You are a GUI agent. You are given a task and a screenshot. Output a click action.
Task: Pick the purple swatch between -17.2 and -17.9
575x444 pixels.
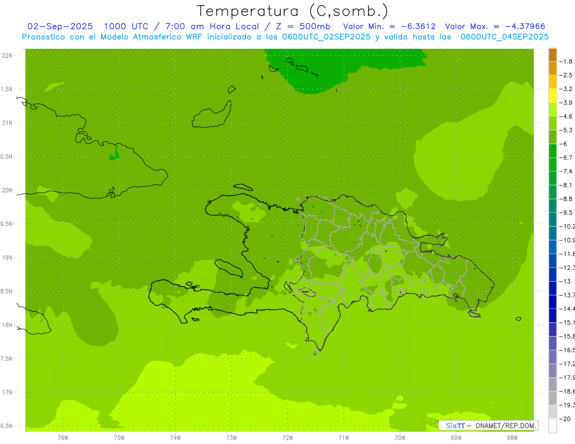[x=552, y=370]
